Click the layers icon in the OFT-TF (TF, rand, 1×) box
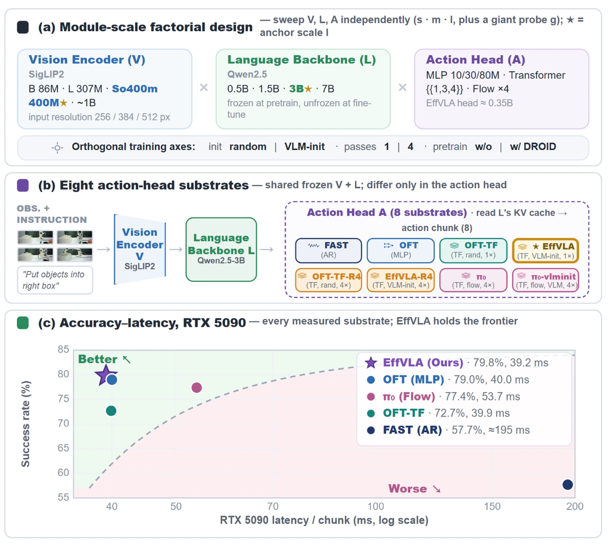Viewport: 608px width, 544px height. pos(455,245)
